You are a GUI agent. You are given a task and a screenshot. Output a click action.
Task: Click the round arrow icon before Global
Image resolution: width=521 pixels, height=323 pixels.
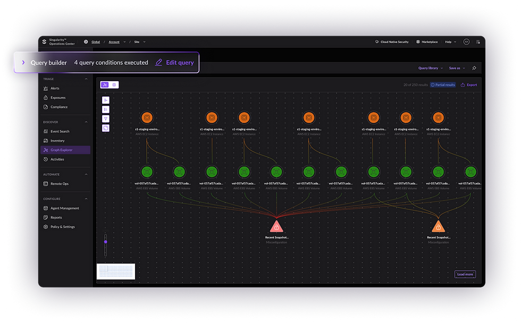click(x=86, y=42)
